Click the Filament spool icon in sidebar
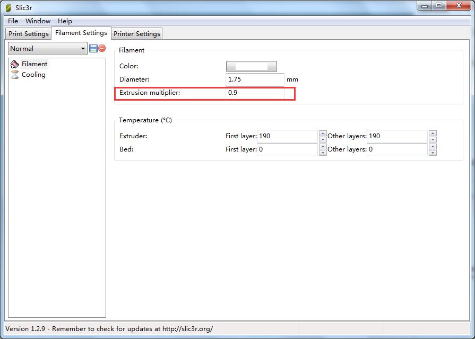This screenshot has width=475, height=339. [x=14, y=64]
